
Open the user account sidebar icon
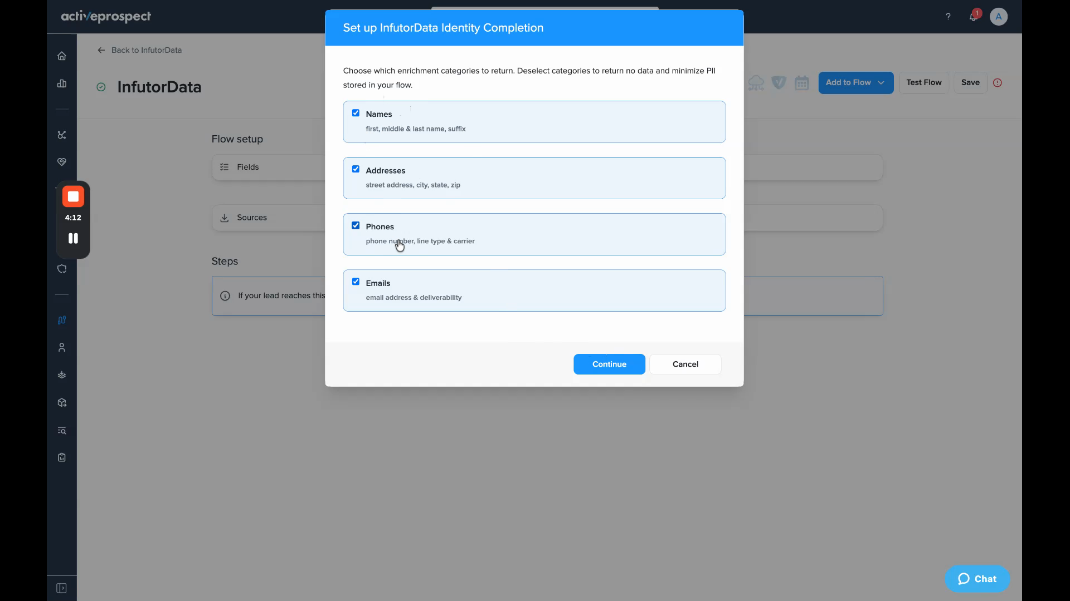tap(62, 347)
